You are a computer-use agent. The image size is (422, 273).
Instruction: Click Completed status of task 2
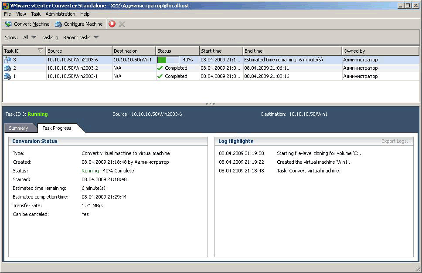tap(176, 68)
